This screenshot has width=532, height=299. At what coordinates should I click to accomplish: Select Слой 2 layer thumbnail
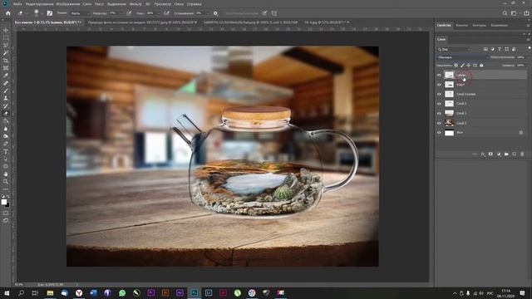pos(449,123)
